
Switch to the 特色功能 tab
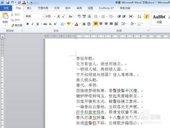(125, 8)
